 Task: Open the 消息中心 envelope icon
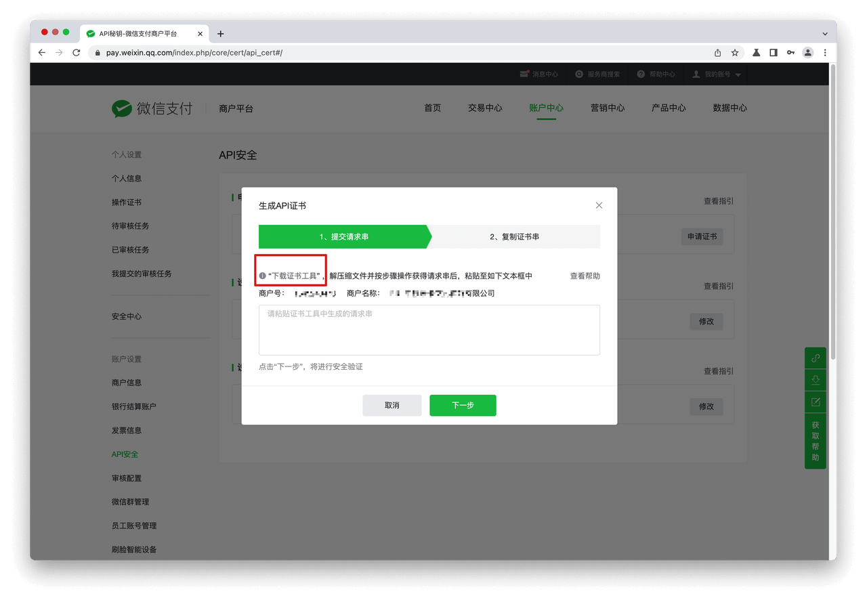click(x=525, y=74)
